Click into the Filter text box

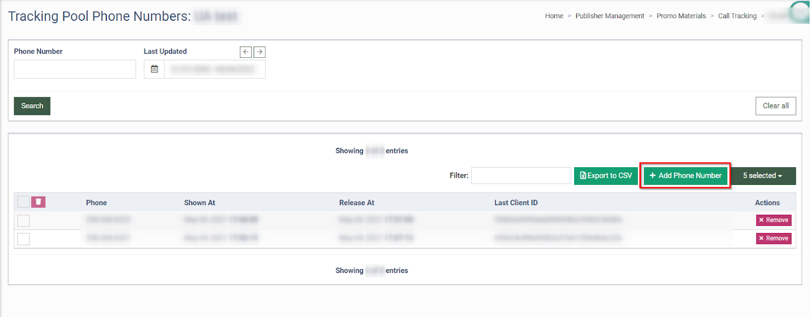[x=520, y=176]
